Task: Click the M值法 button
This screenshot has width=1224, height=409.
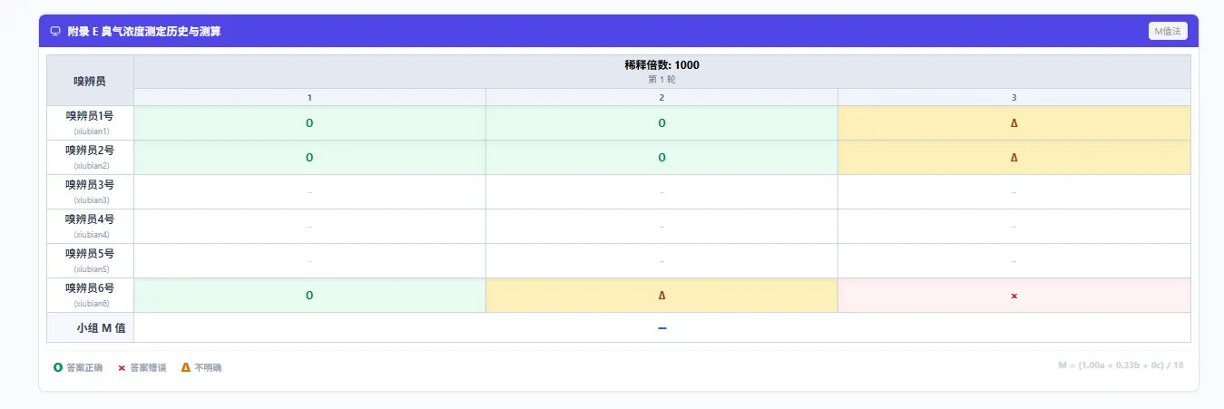Action: 1168,31
